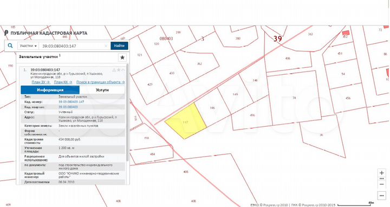
Task: Open the bottom-right three-dots map menu
Action: click(381, 196)
